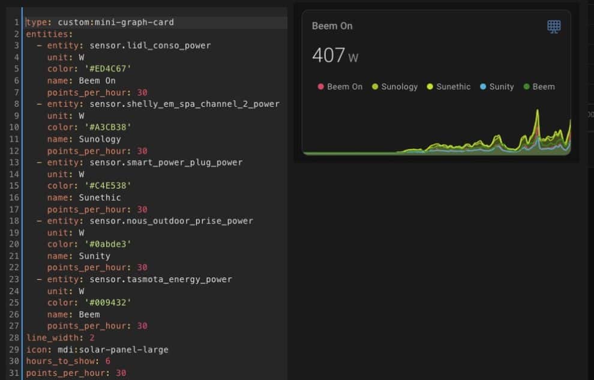
Task: Click the solar panel icon on the card
Action: (x=553, y=26)
